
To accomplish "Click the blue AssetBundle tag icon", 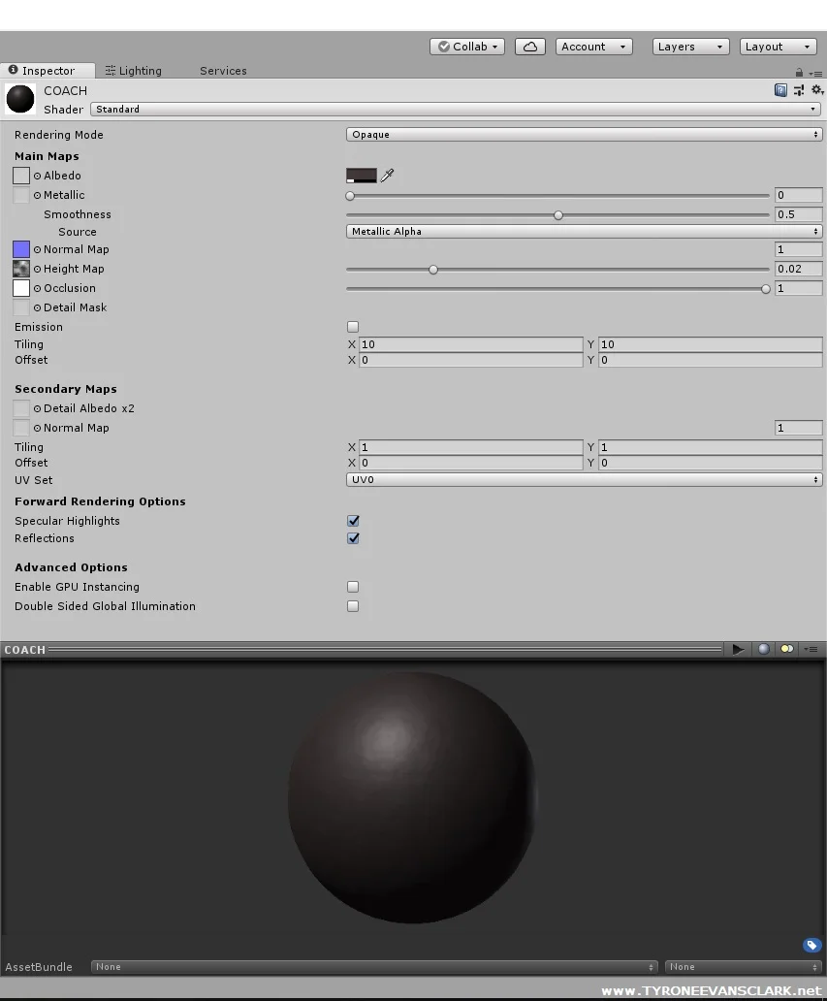I will (811, 945).
